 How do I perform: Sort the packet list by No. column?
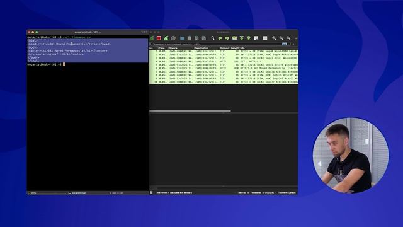(x=154, y=48)
